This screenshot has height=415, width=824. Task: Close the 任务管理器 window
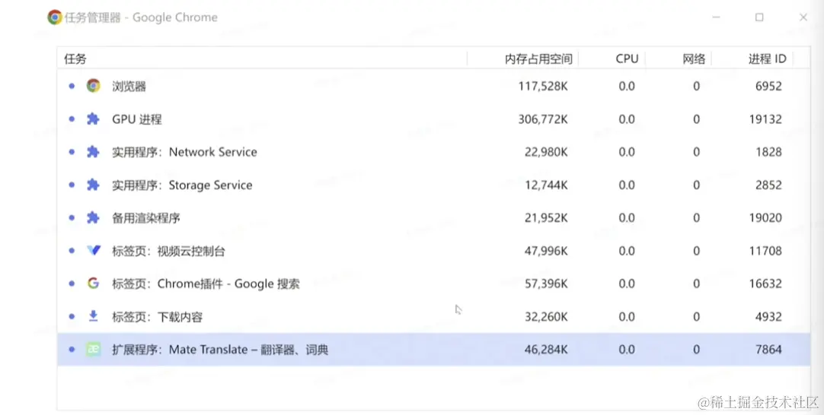pyautogui.click(x=803, y=17)
